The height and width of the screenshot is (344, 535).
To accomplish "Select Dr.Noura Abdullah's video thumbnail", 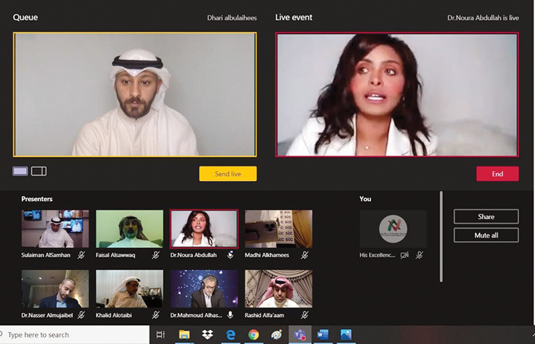I will pyautogui.click(x=204, y=228).
